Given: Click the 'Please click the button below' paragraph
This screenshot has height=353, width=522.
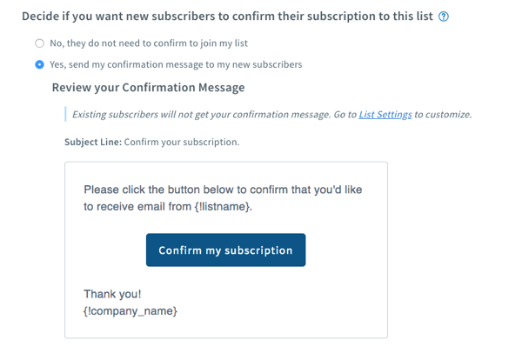Looking at the screenshot, I should [225, 189].
